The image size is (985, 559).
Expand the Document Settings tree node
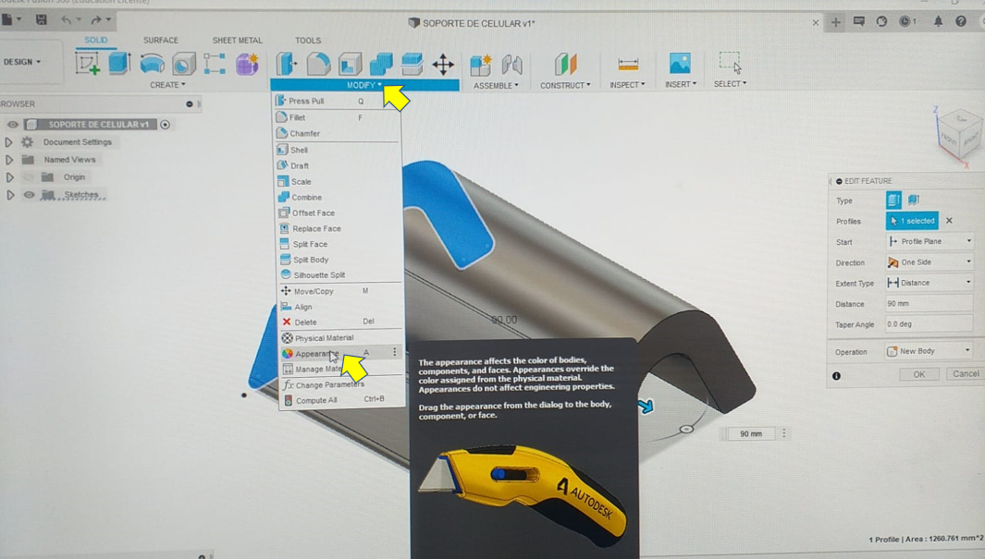click(9, 142)
